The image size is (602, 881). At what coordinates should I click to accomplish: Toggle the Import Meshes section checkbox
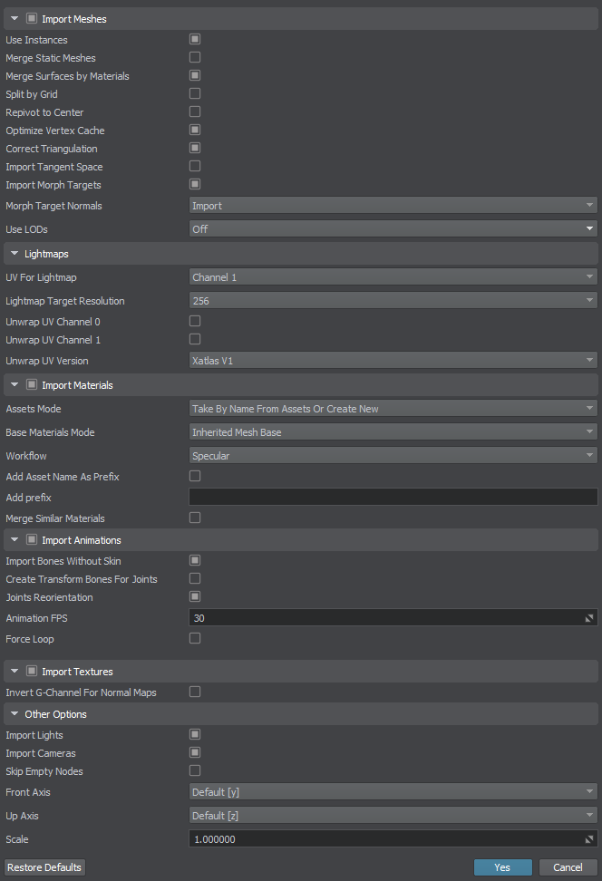[x=32, y=18]
